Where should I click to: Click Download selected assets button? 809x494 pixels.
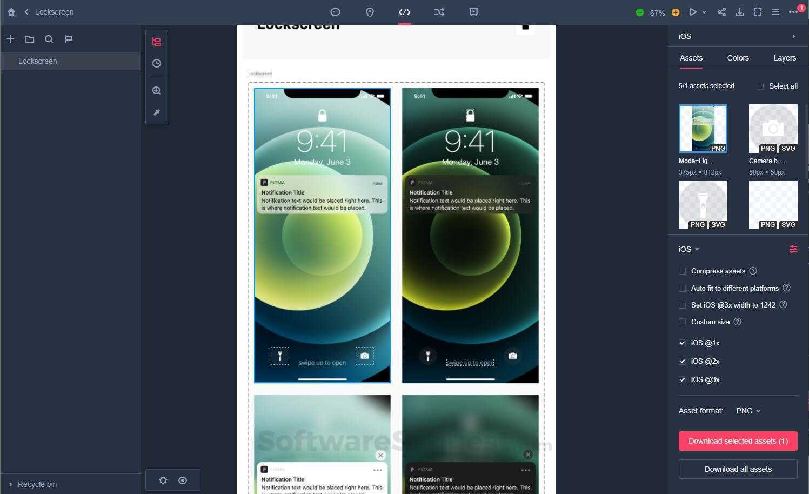(x=738, y=441)
